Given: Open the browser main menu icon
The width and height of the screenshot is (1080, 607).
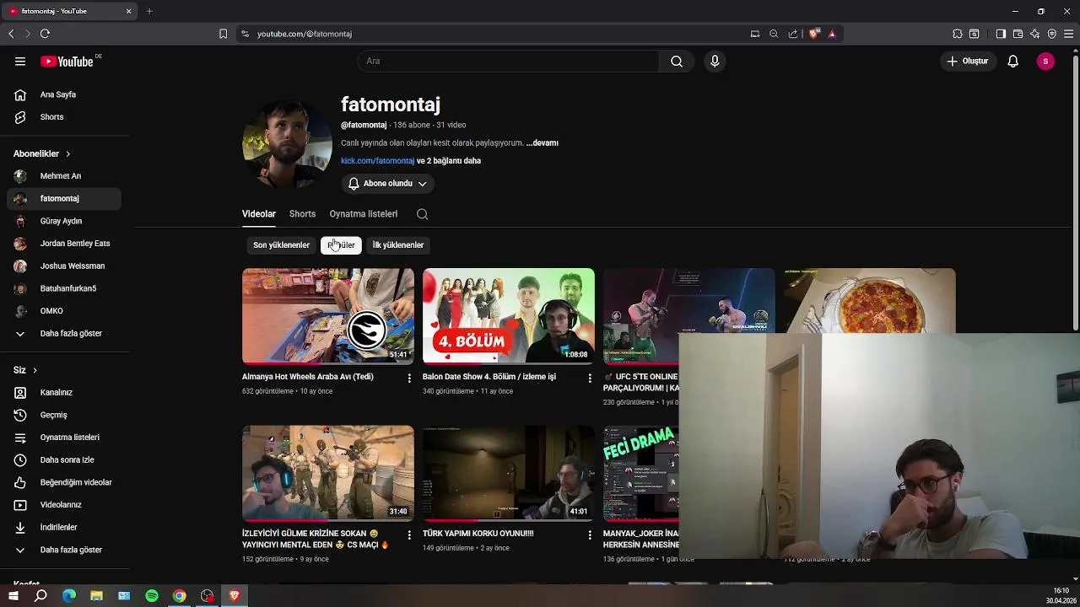Looking at the screenshot, I should tap(1068, 34).
